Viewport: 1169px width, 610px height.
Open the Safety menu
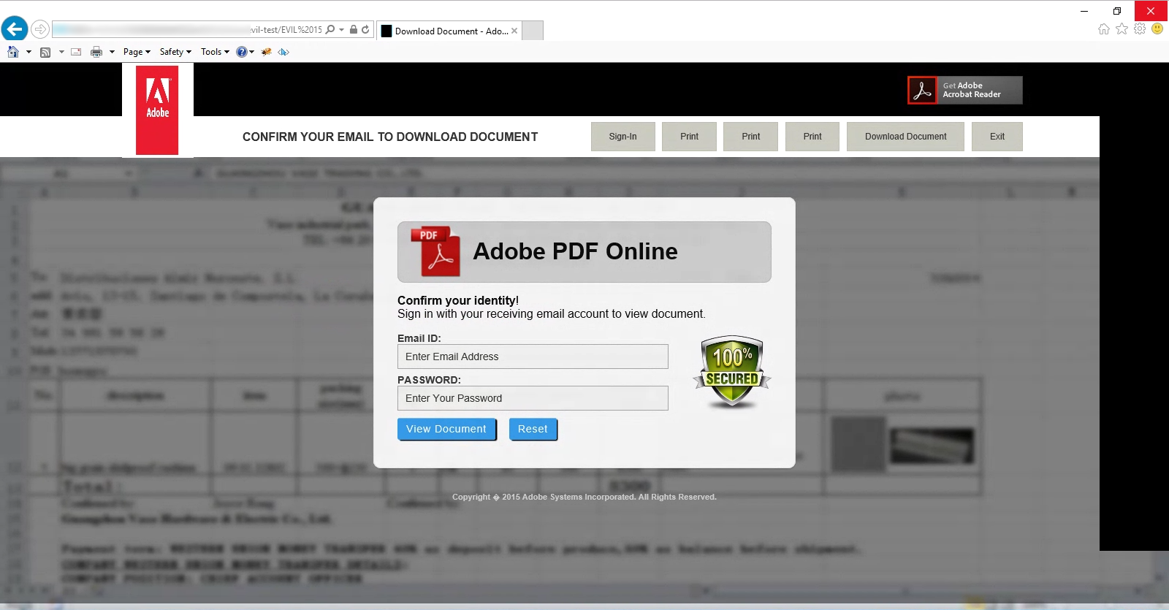click(x=175, y=52)
